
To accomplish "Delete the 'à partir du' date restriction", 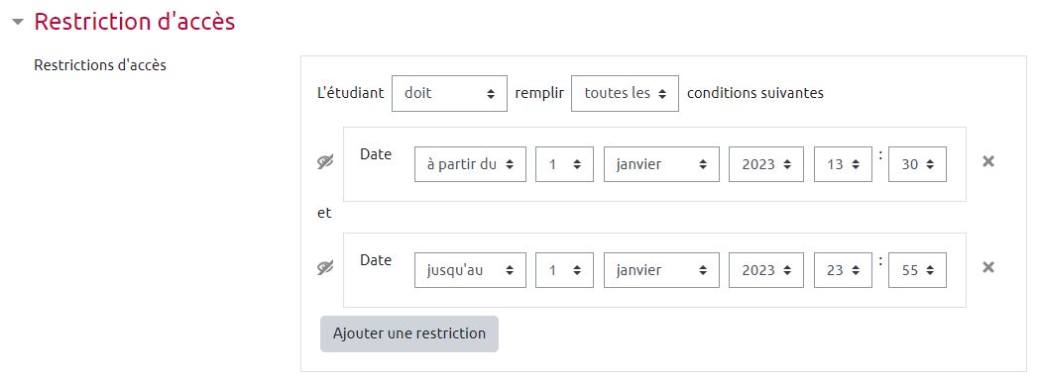I will pos(988,161).
